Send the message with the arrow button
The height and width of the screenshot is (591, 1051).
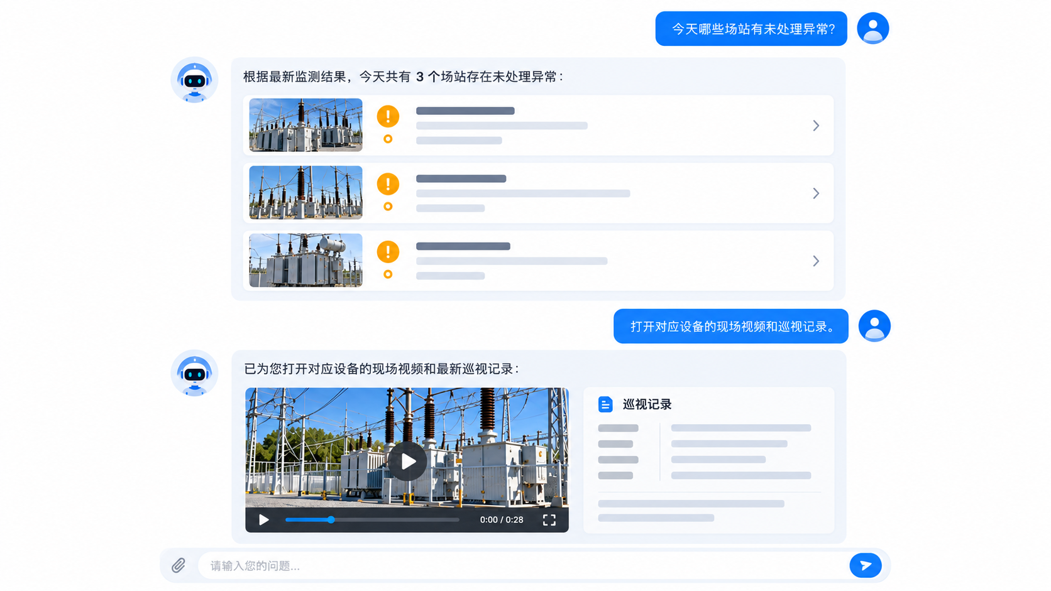point(865,565)
